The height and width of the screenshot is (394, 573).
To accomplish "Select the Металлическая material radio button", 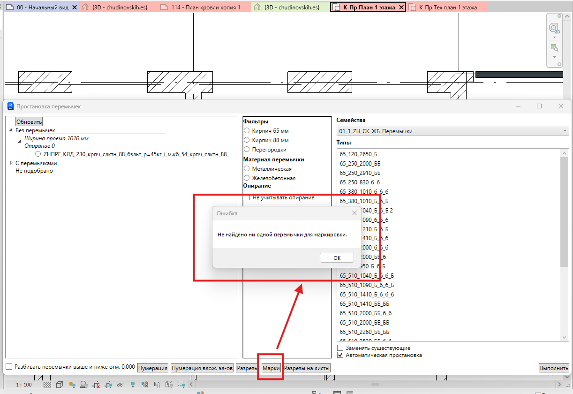I will point(247,169).
